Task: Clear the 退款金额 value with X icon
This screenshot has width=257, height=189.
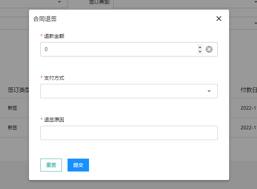Action: [x=209, y=49]
